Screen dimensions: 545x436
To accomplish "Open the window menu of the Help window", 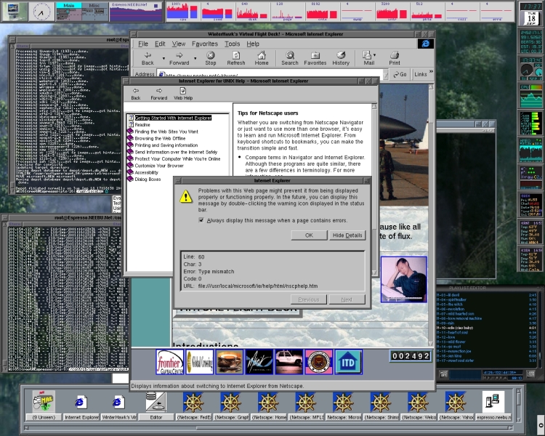I will click(126, 81).
